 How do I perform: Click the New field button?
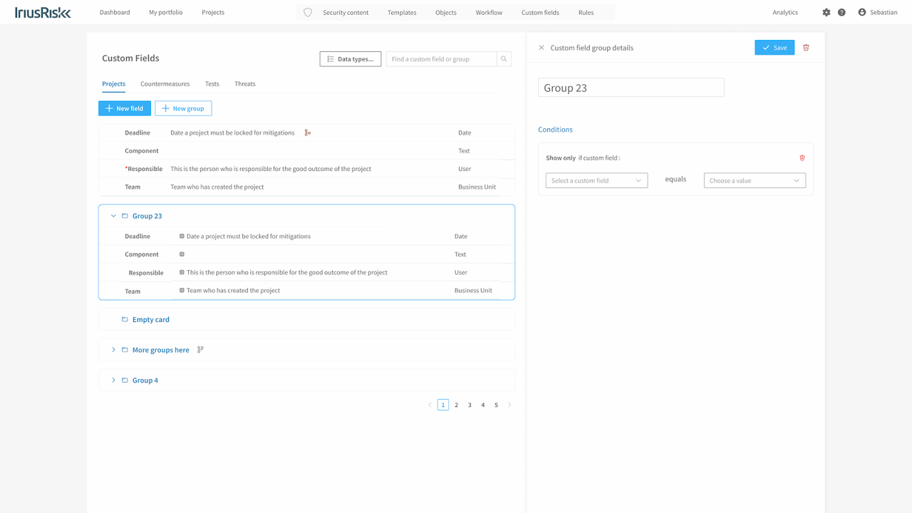tap(125, 108)
